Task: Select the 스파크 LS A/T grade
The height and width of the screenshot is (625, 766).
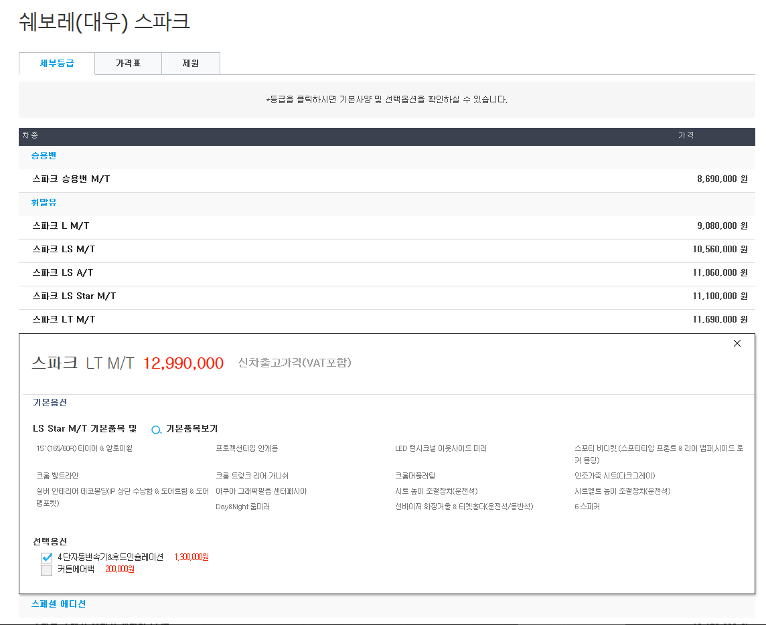Action: coord(387,273)
